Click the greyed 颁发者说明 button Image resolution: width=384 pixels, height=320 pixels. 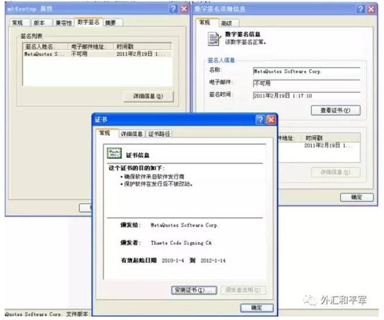pos(243,290)
